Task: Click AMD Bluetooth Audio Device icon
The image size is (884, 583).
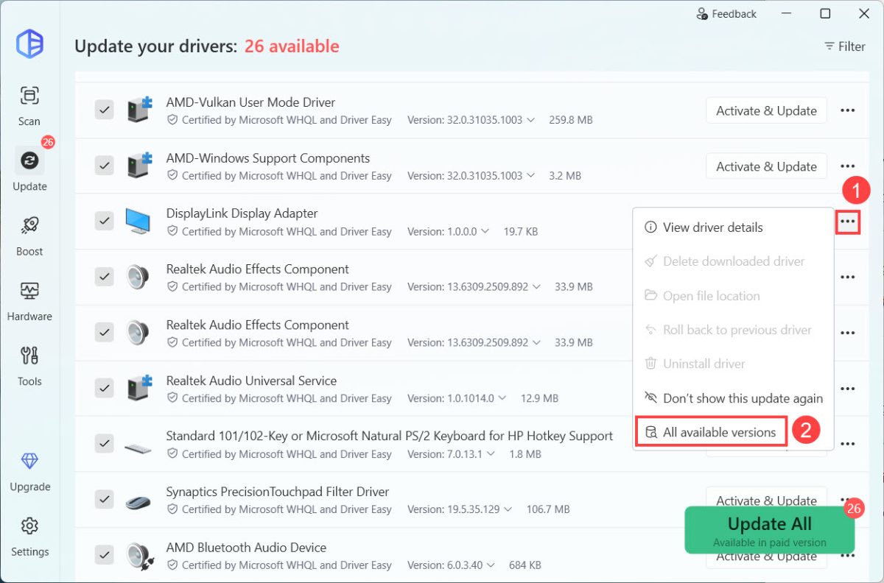Action: point(138,554)
